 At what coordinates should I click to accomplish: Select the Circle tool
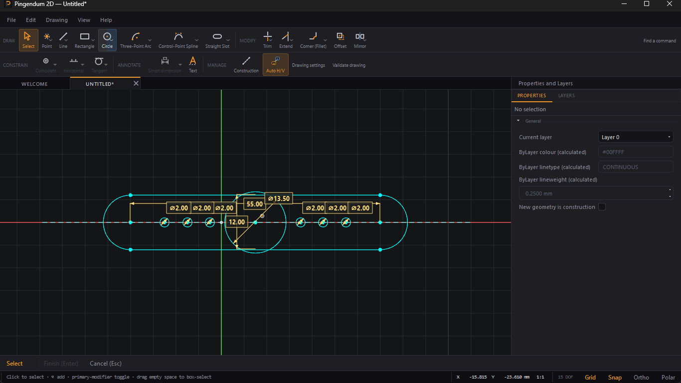pyautogui.click(x=107, y=40)
